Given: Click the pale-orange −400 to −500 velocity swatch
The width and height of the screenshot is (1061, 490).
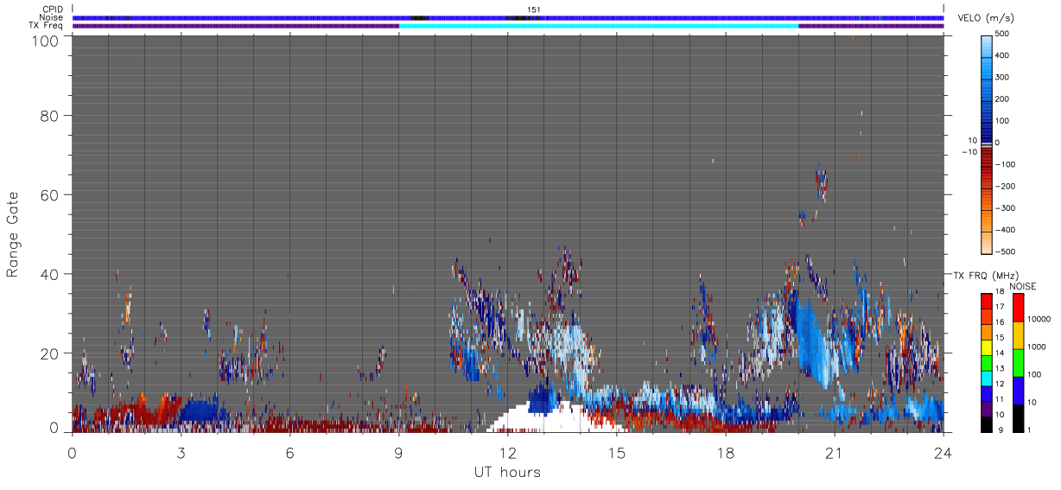Looking at the screenshot, I should 986,241.
